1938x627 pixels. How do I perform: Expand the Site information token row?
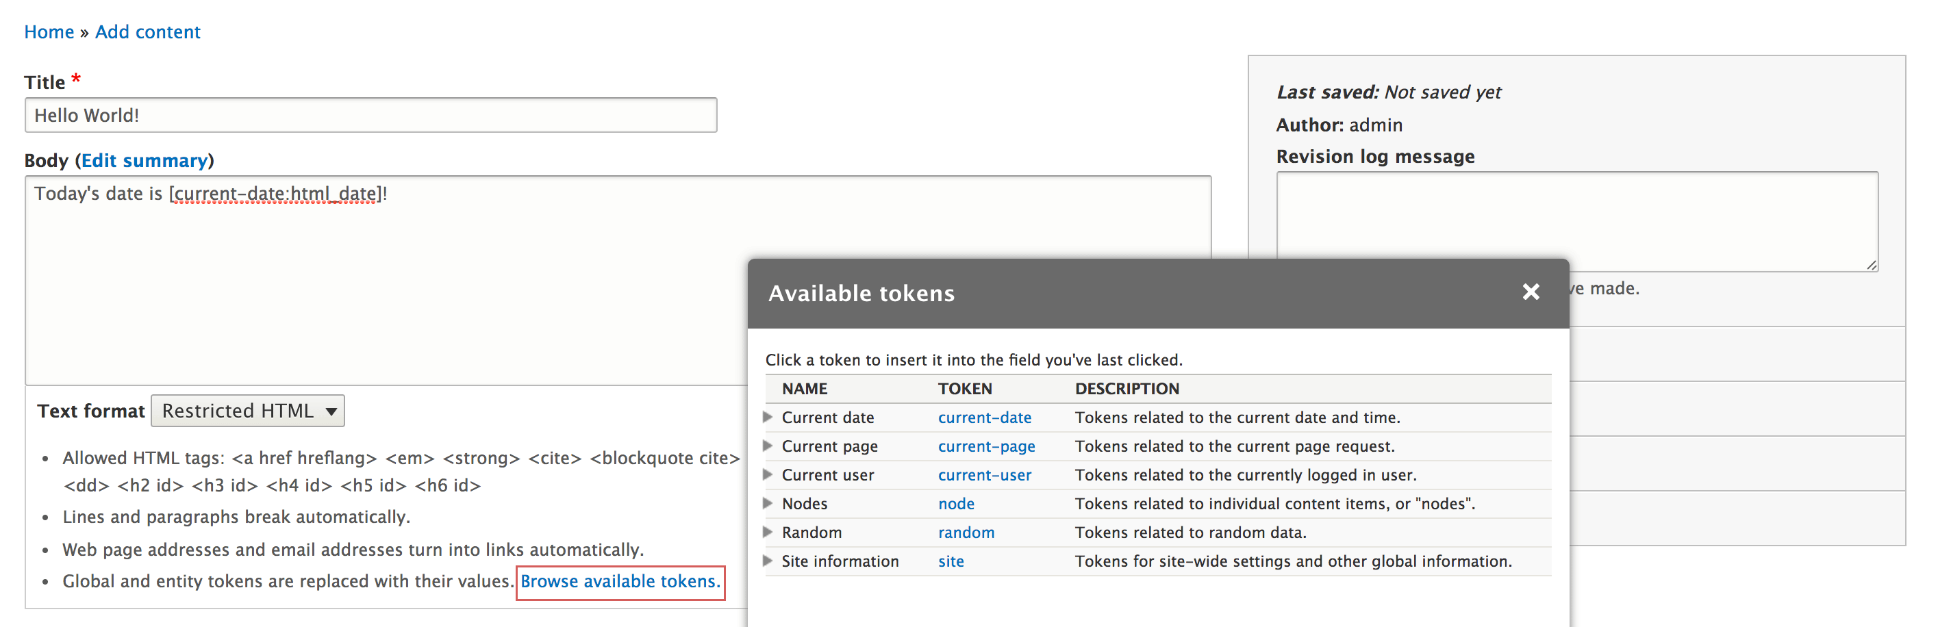pos(768,561)
